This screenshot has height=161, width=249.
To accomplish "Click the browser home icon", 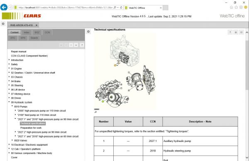I will coord(232,7).
